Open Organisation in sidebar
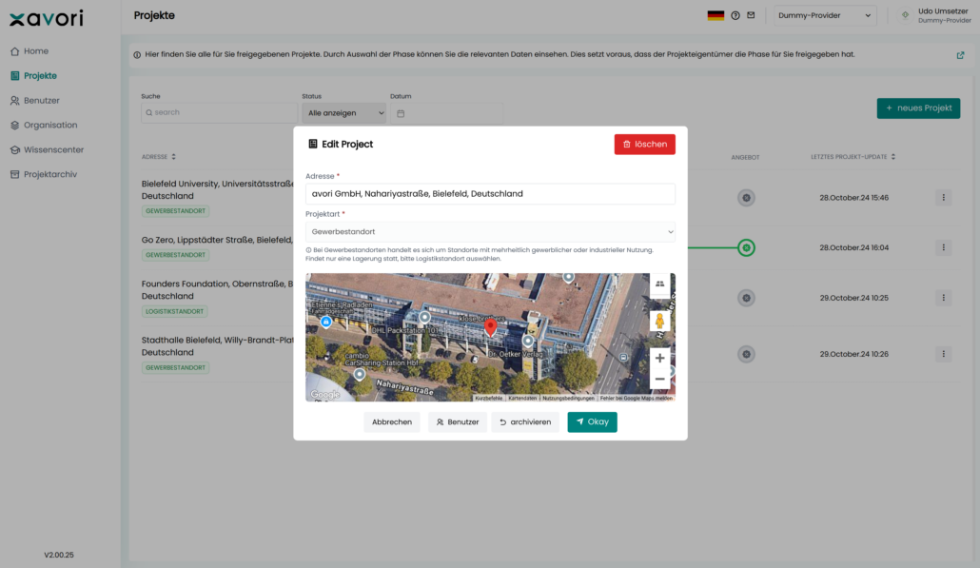 coord(44,125)
